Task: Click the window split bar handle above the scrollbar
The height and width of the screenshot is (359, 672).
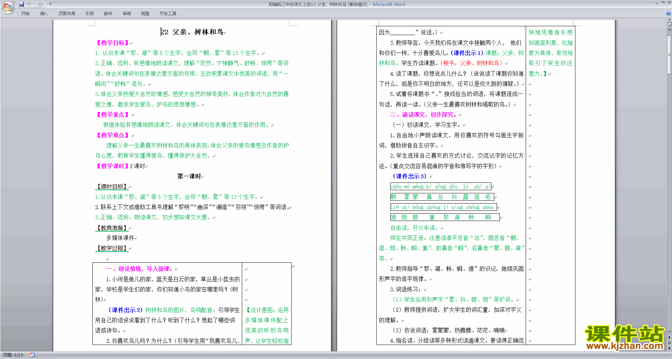Action: (x=670, y=20)
